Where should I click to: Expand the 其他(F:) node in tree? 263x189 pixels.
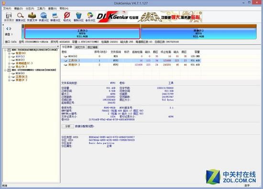pos(9,80)
